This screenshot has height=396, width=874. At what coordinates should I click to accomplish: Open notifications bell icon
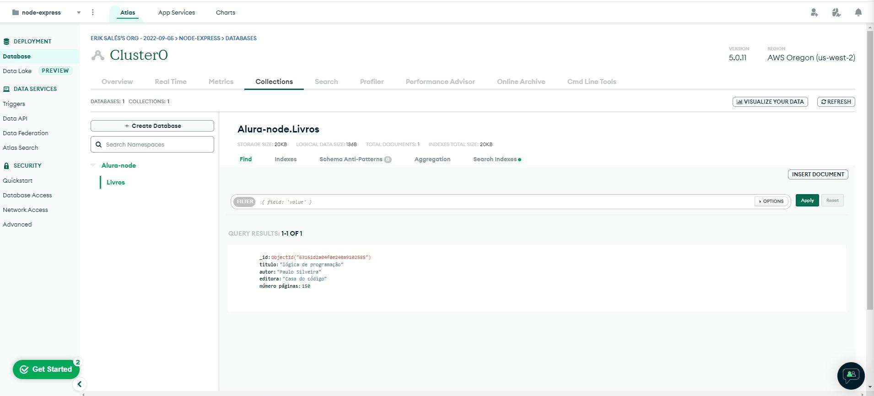(858, 13)
